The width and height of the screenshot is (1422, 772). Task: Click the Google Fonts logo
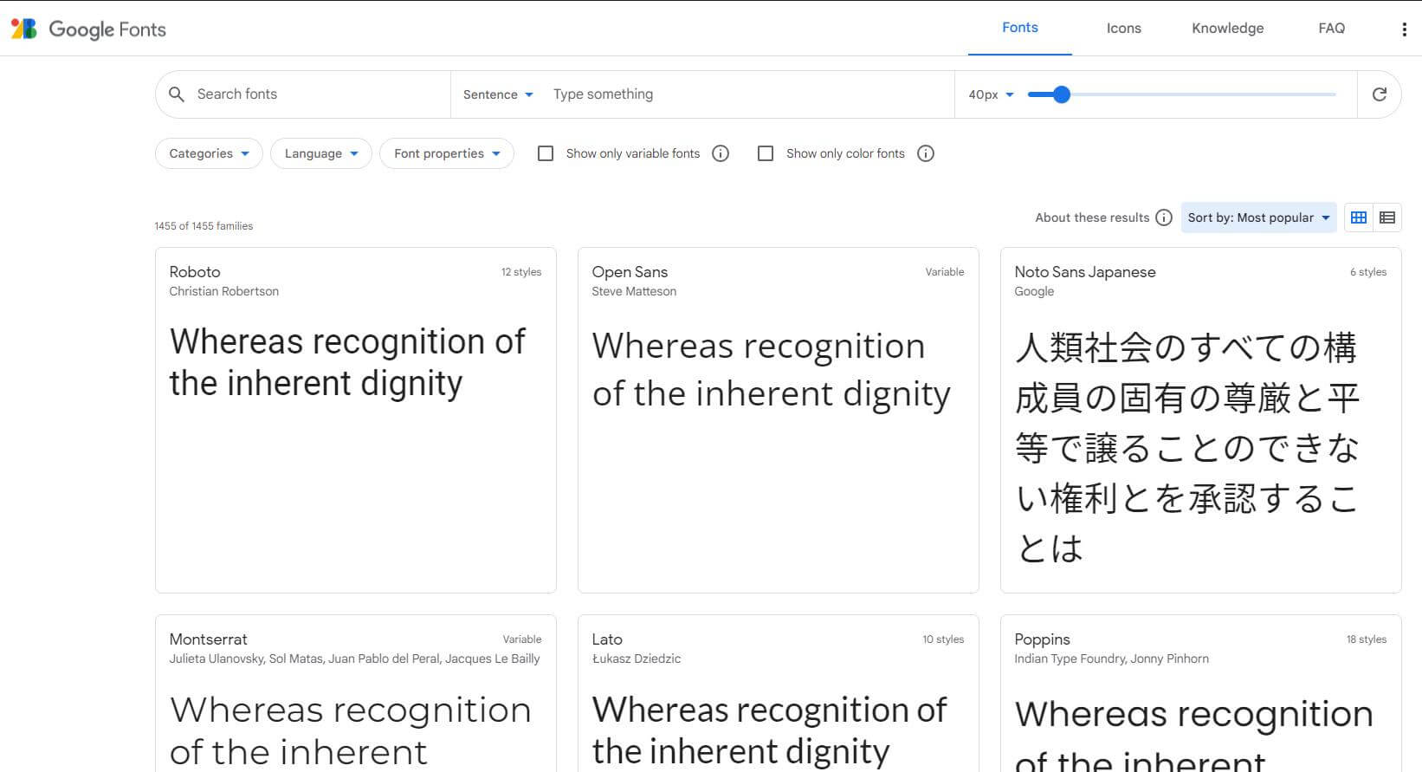click(88, 29)
